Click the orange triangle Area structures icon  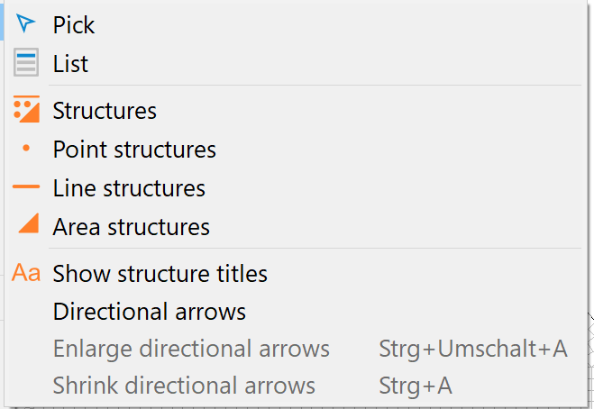[x=29, y=223]
